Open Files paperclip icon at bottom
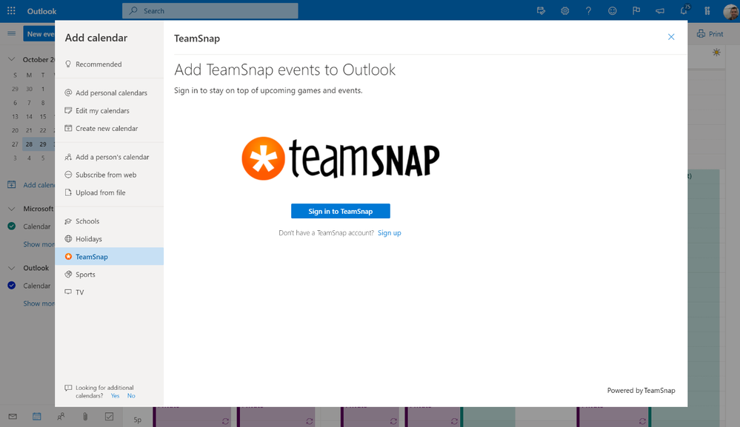Screen dimensions: 740x427 (x=85, y=417)
